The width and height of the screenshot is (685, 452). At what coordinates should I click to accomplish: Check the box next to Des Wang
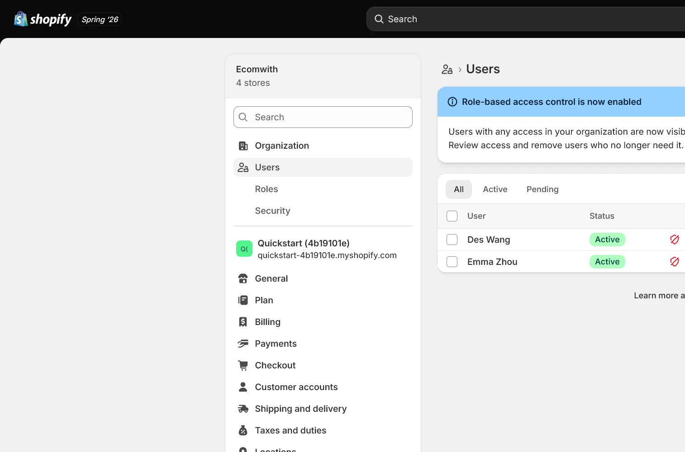452,240
